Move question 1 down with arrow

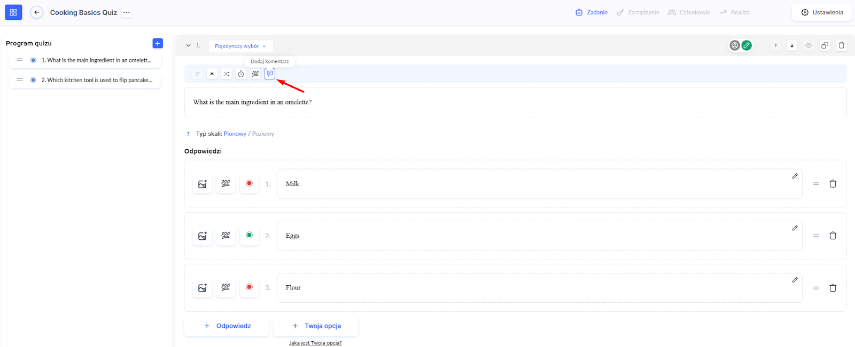(x=792, y=45)
